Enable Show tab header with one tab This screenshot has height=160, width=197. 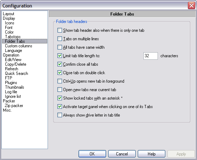[x=60, y=30]
